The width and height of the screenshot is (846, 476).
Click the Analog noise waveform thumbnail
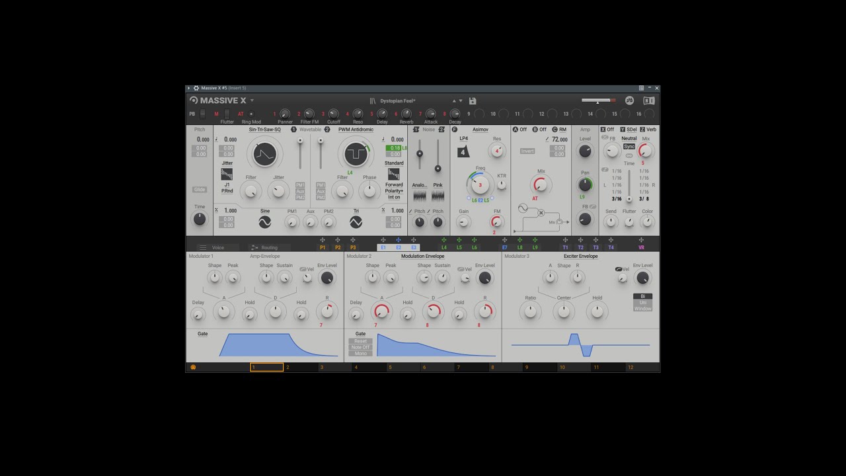pyautogui.click(x=420, y=196)
